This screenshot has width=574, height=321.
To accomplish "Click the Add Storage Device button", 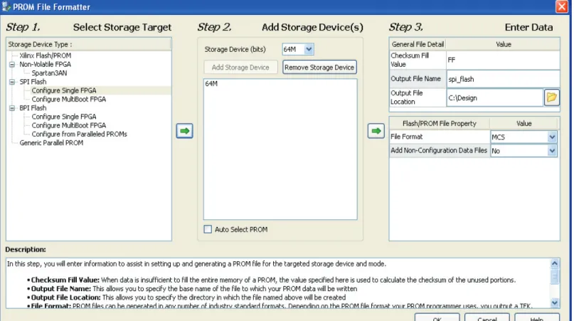I will click(240, 68).
